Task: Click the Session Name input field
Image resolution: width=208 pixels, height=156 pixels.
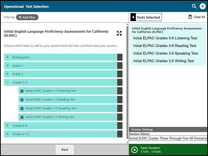Action: pos(168,138)
